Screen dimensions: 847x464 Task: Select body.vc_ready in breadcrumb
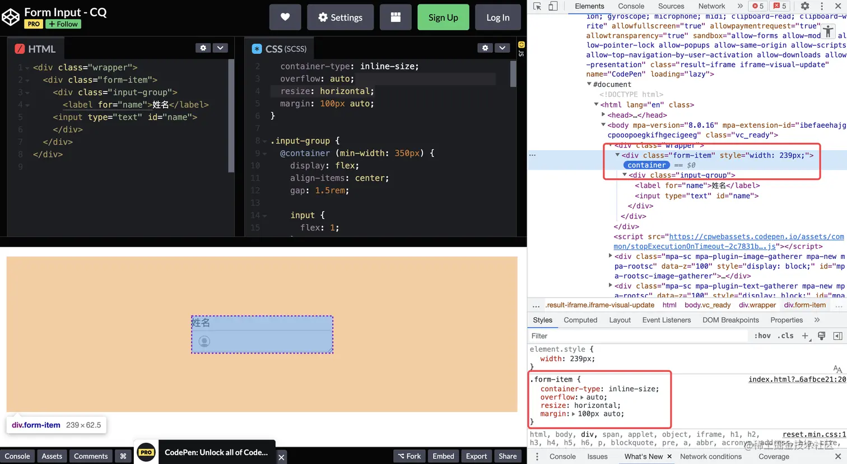[708, 305]
